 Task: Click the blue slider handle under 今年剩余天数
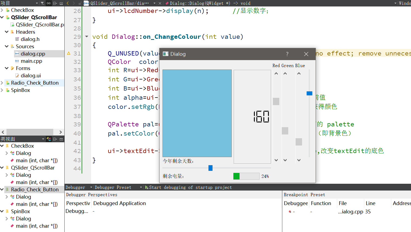click(210, 168)
